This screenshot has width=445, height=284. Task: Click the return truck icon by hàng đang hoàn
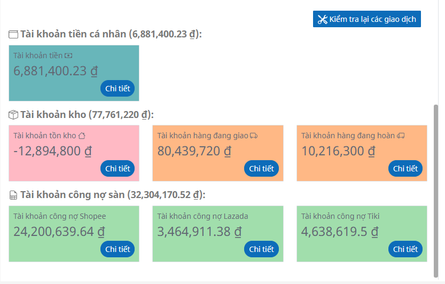click(401, 136)
